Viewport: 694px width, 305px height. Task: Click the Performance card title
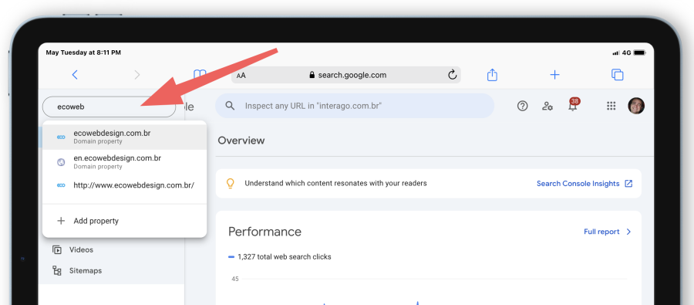pyautogui.click(x=264, y=232)
